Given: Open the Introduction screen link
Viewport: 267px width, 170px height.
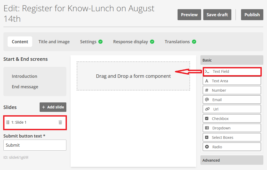Looking at the screenshot, I should click(x=24, y=76).
